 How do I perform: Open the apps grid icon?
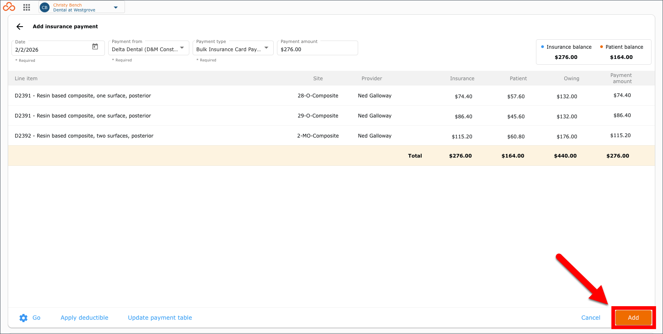[27, 7]
